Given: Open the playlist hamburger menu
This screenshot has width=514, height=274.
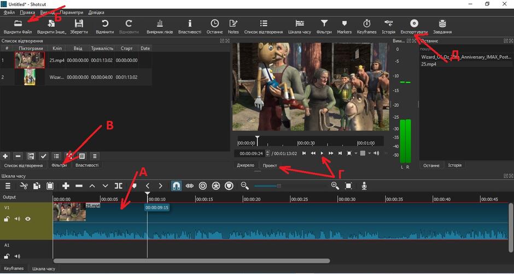Looking at the screenshot, I should coord(95,156).
